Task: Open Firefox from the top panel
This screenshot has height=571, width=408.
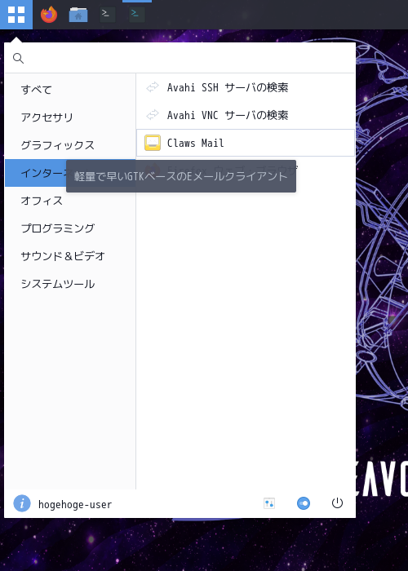Action: (x=49, y=15)
